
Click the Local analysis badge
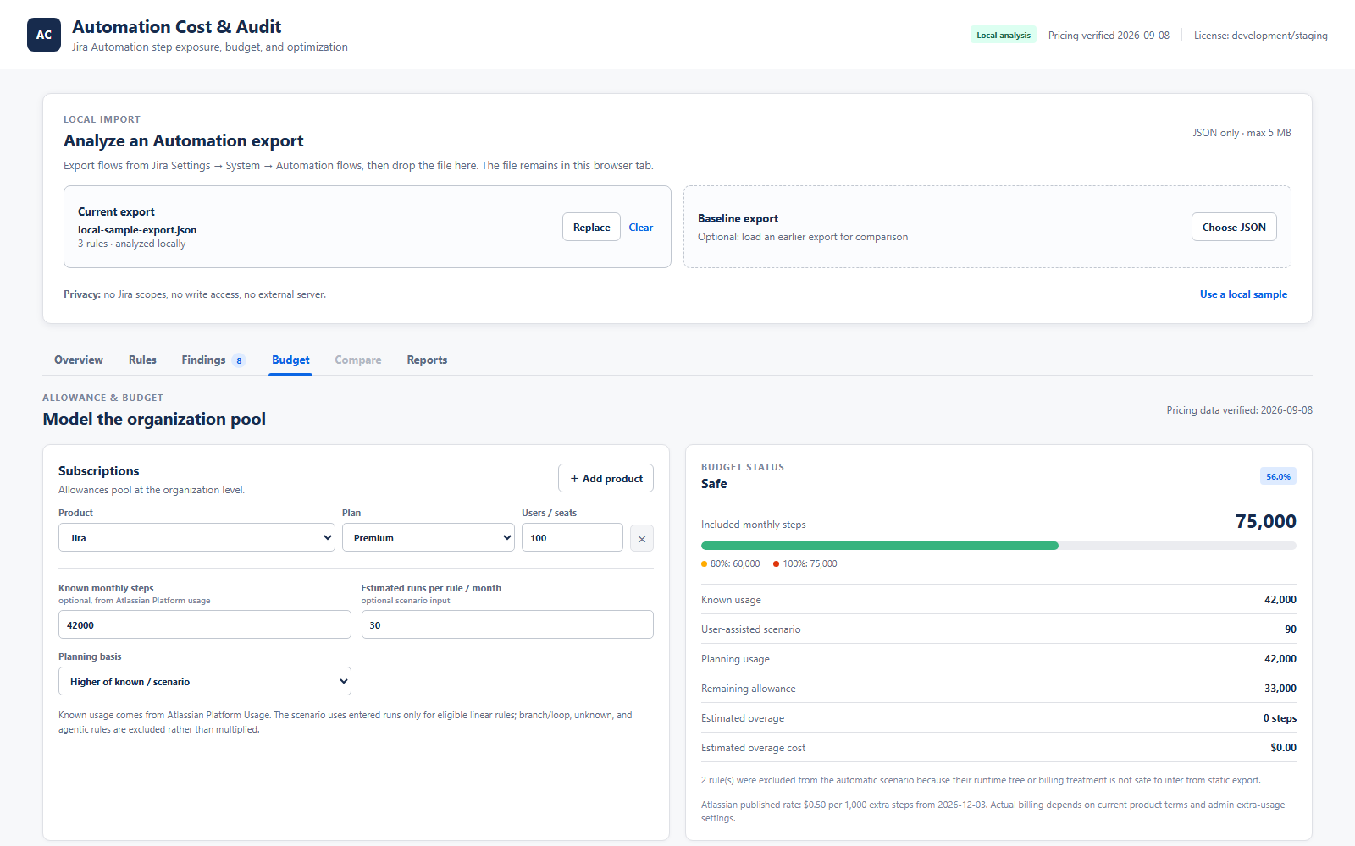tap(1004, 36)
